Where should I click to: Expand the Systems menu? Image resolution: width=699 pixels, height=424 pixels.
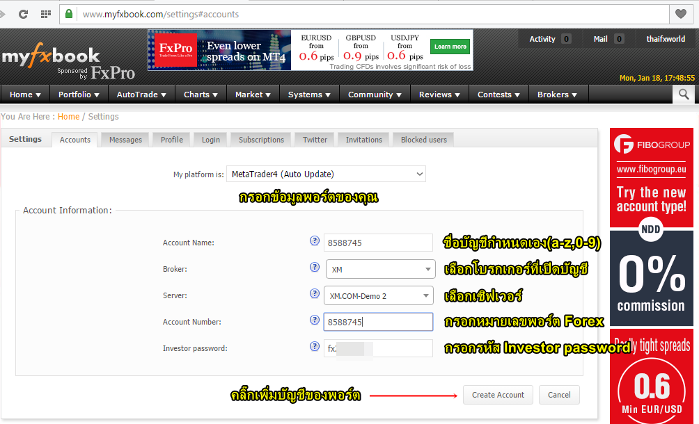(309, 95)
